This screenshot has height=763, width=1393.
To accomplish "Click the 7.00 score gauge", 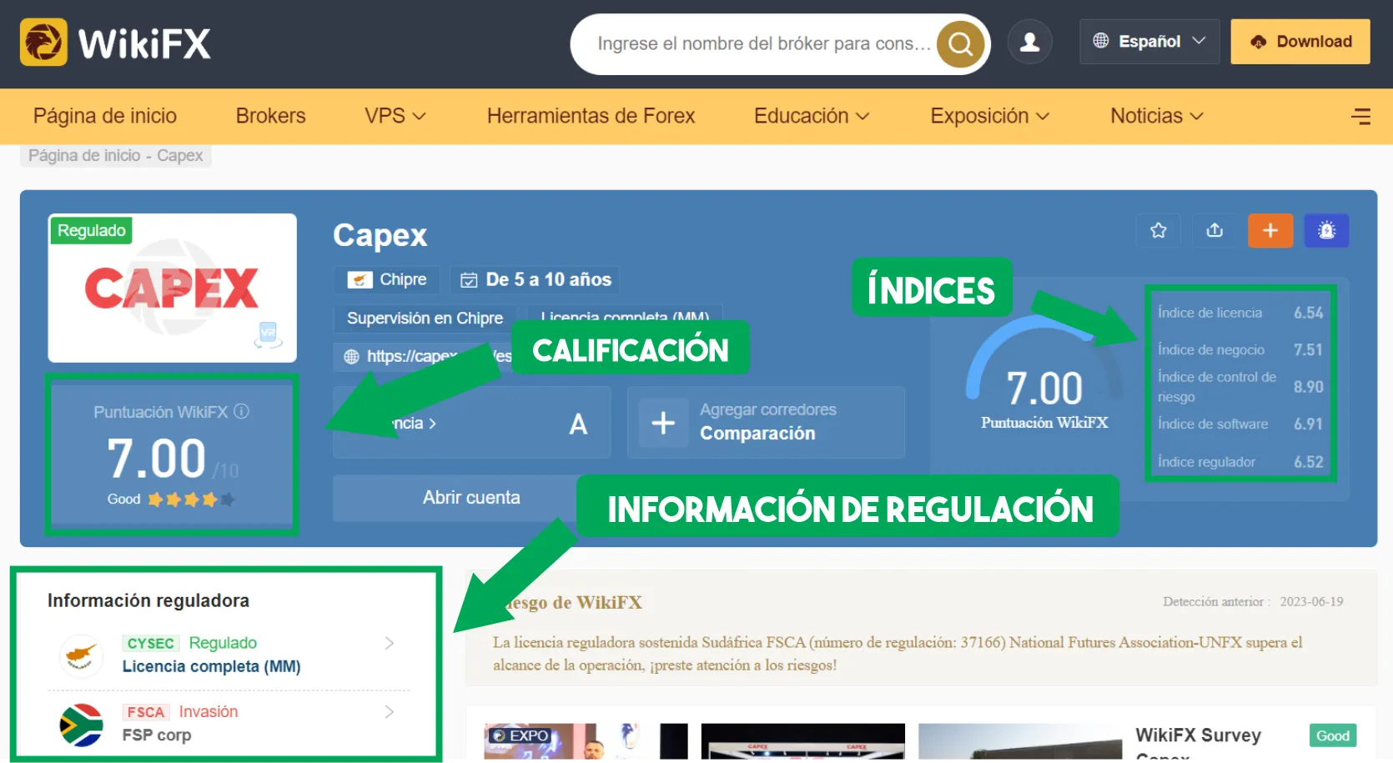I will pos(1044,374).
